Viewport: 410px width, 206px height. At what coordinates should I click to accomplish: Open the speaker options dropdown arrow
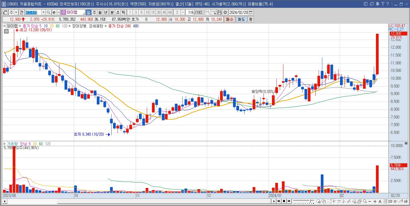[x=58, y=12]
